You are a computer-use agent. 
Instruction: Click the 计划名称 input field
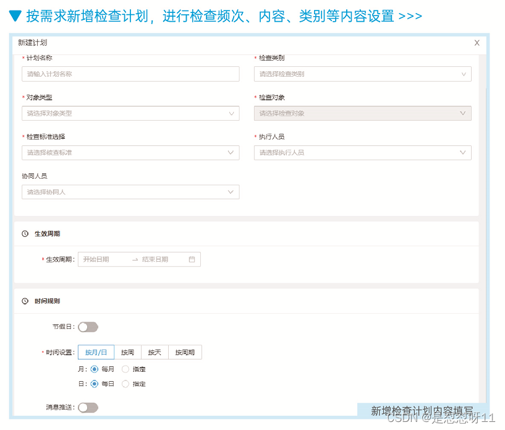130,74
